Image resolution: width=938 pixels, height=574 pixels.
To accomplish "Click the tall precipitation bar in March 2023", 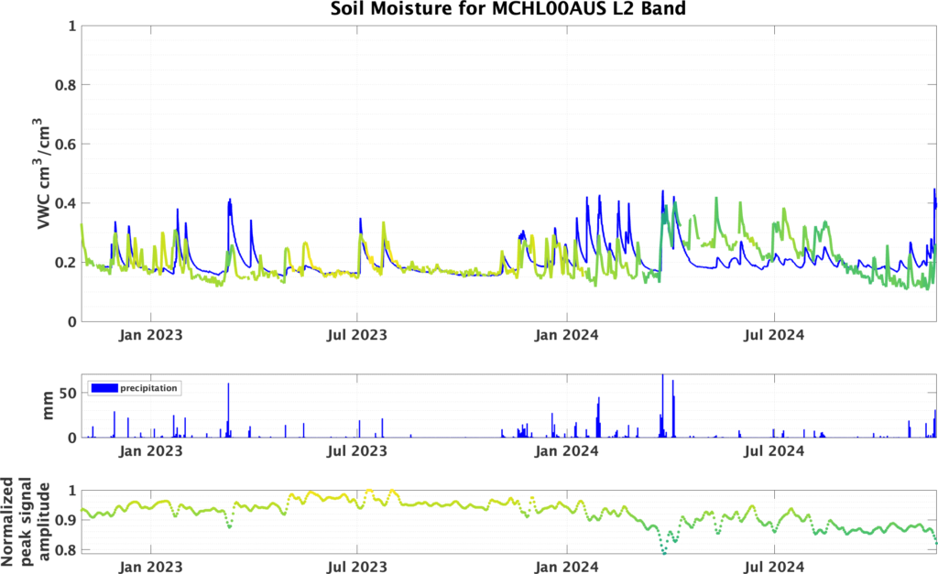I will click(228, 409).
